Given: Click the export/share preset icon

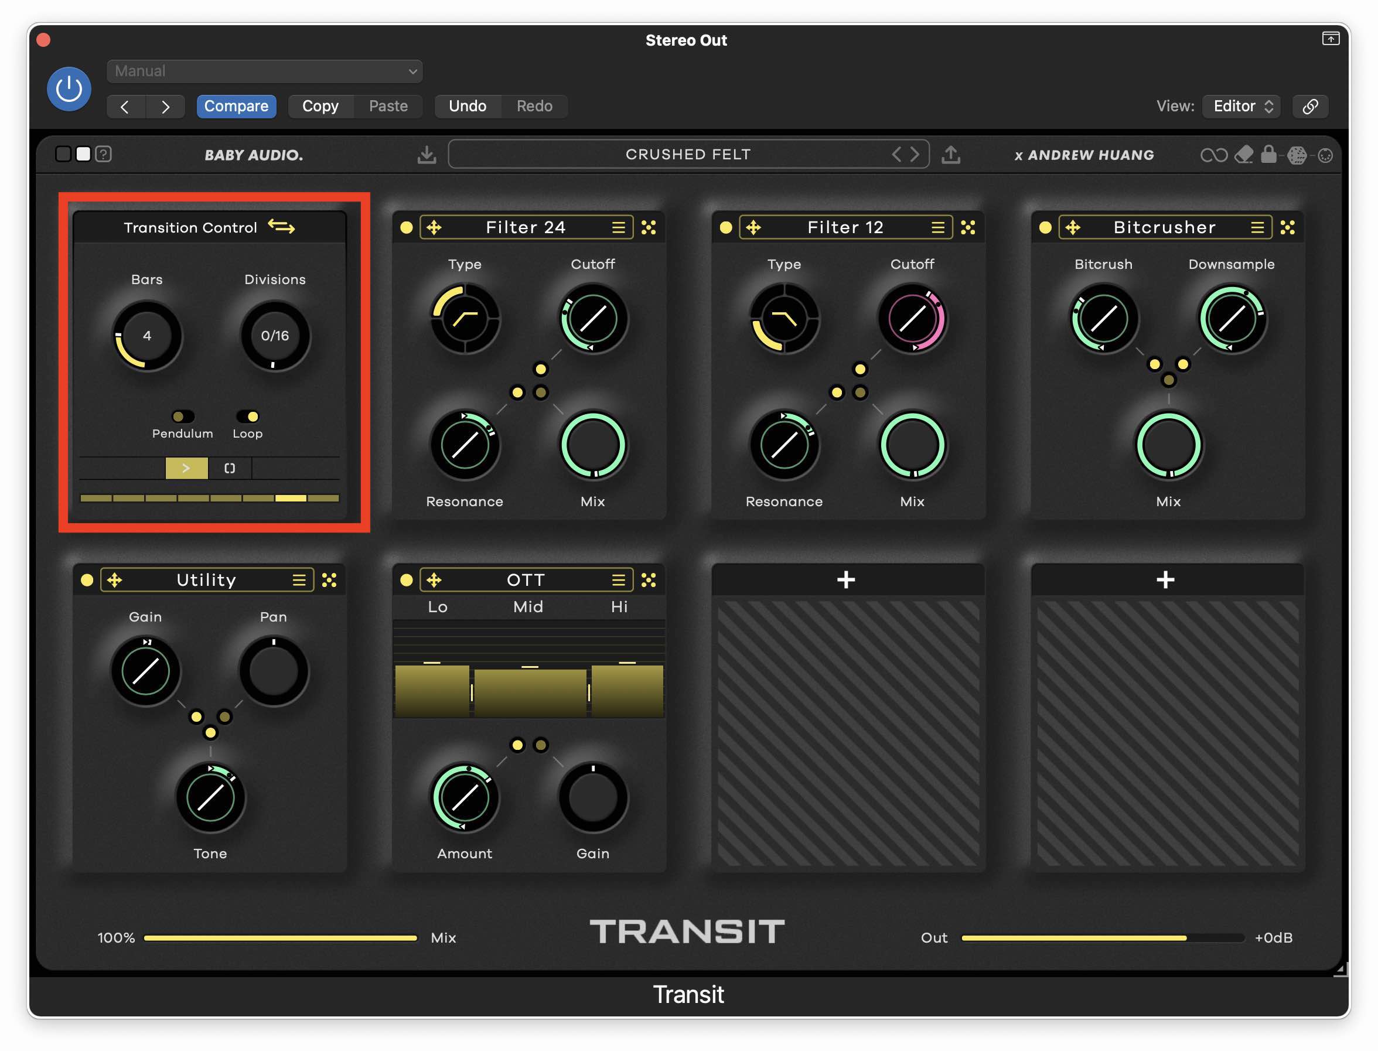Looking at the screenshot, I should (x=951, y=155).
